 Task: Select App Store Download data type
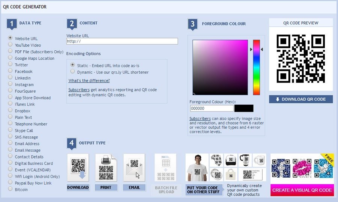[10, 97]
